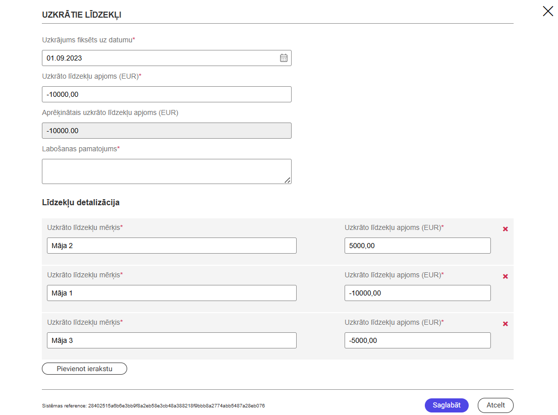The width and height of the screenshot is (558, 415).
Task: Delete the Māja 3 funds row
Action: [x=505, y=324]
